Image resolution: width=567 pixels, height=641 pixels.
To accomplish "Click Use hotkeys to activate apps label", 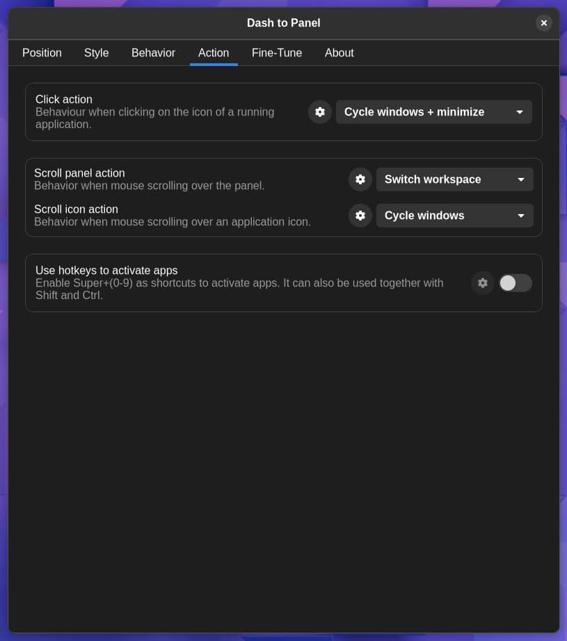I will click(106, 270).
